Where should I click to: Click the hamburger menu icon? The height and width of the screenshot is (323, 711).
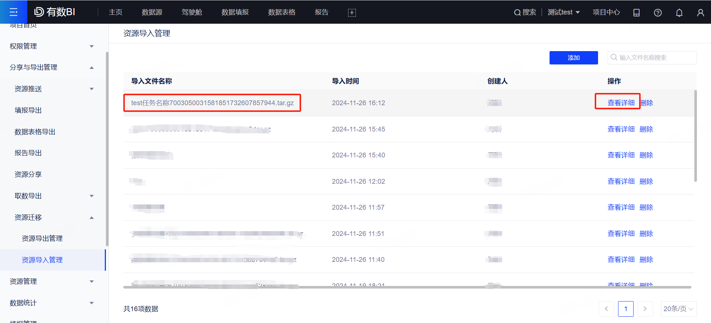coord(13,12)
